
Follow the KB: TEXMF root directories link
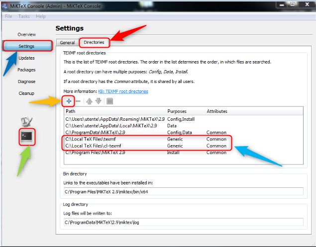123,91
